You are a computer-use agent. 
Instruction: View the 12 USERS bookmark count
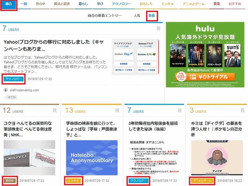tap(13, 111)
